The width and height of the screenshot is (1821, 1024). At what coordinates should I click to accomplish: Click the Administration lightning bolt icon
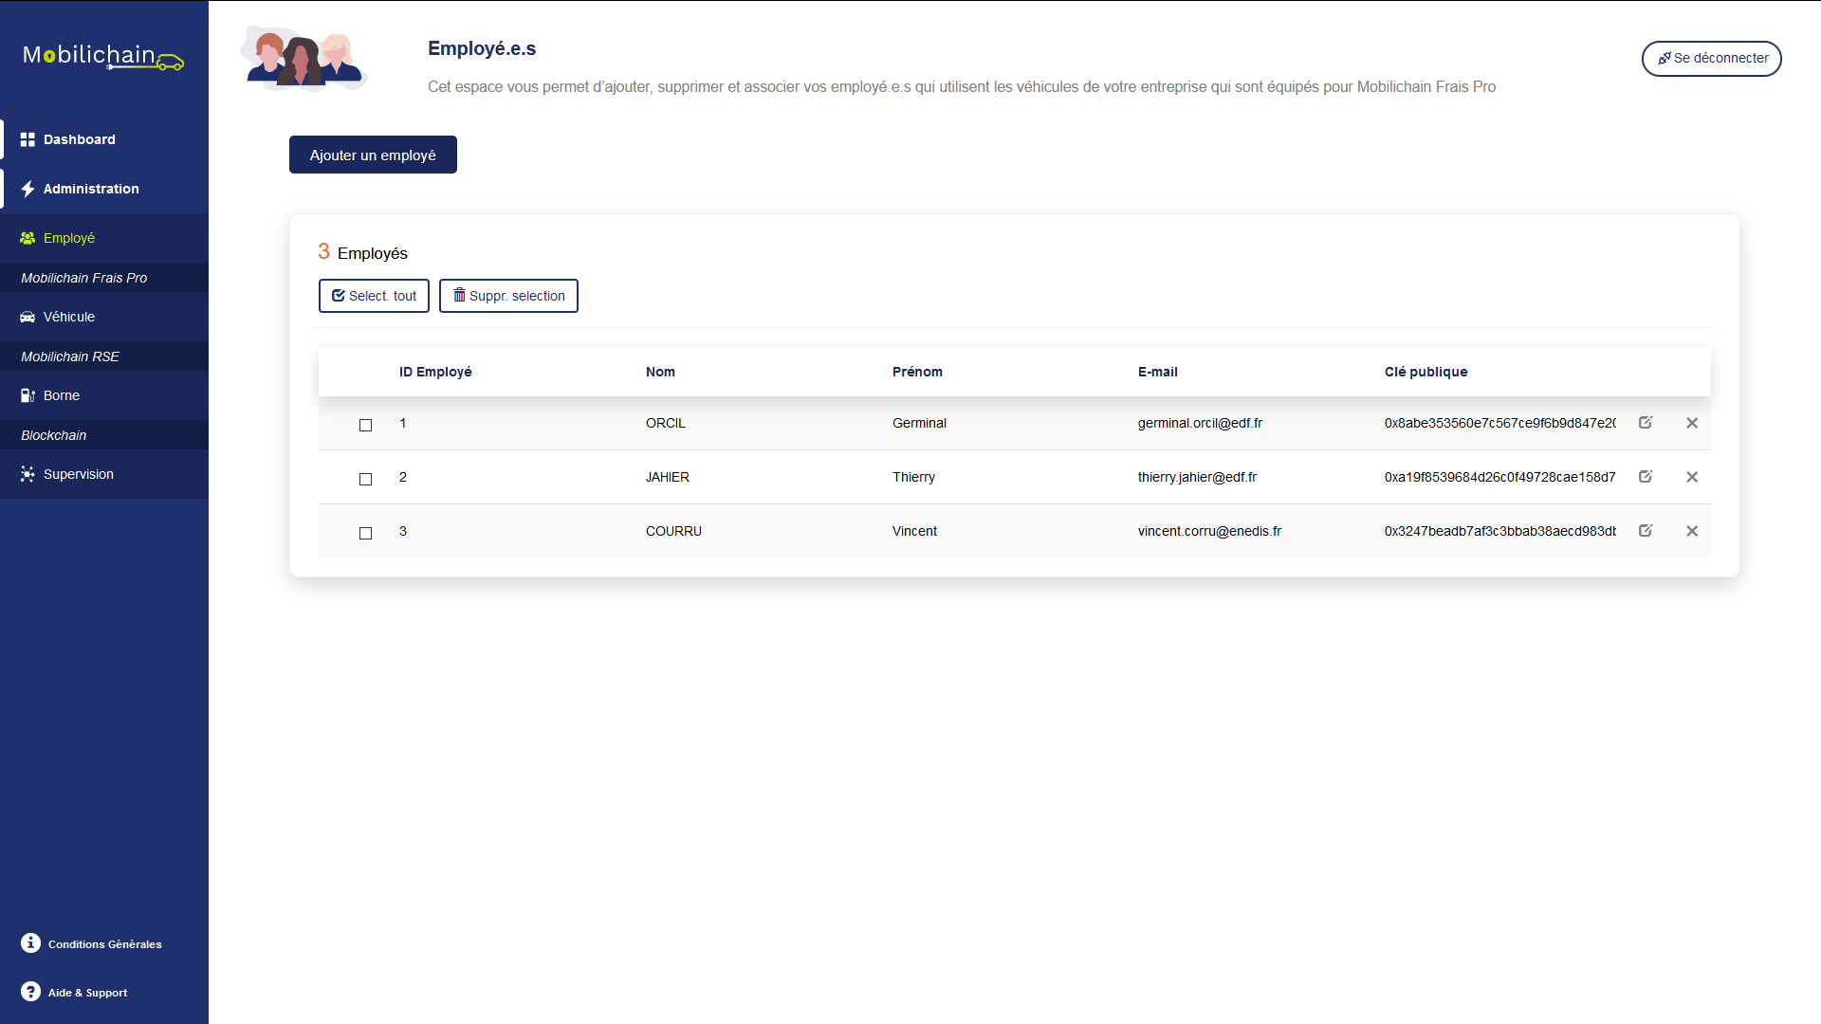pos(28,188)
